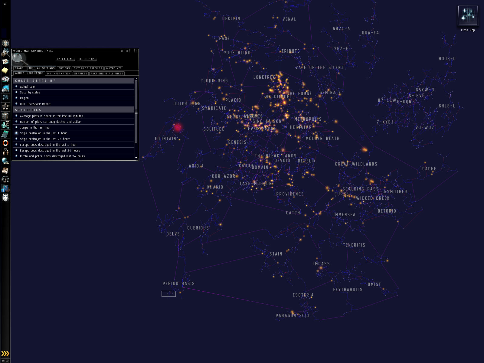Select Ships destroyed in the last 24 hours
The width and height of the screenshot is (484, 363).
pos(74,139)
